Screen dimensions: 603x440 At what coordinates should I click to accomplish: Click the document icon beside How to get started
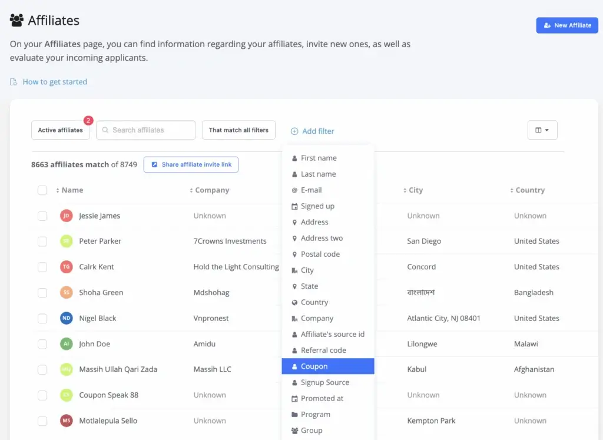[x=14, y=82]
